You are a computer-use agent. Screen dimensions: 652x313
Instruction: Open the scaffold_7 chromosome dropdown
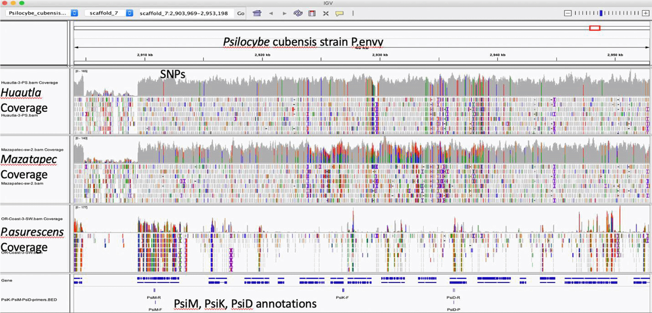coord(129,13)
